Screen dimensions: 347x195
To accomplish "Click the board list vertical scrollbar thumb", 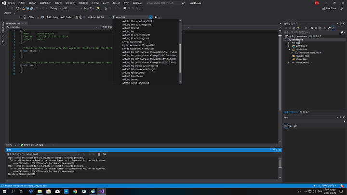I will click(x=180, y=58).
